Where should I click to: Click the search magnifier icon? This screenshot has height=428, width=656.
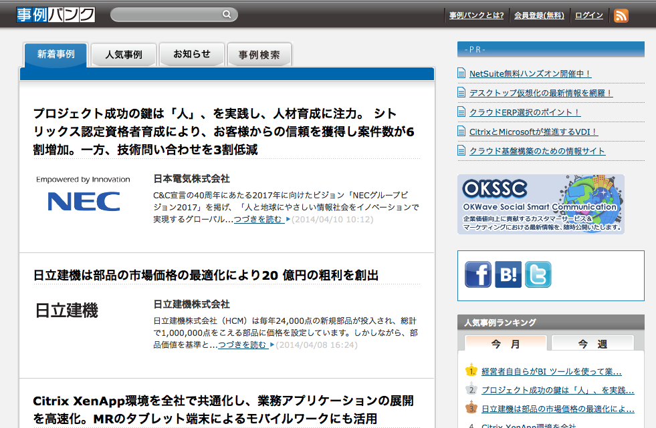point(227,15)
